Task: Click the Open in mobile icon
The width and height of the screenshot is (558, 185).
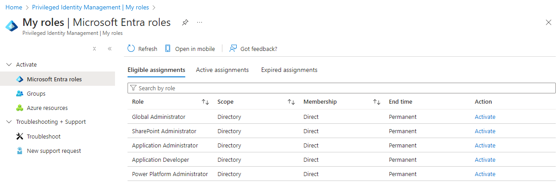Action: coord(168,49)
